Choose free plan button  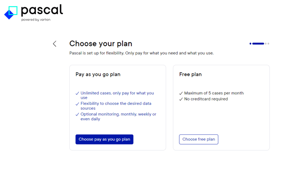tap(198, 139)
